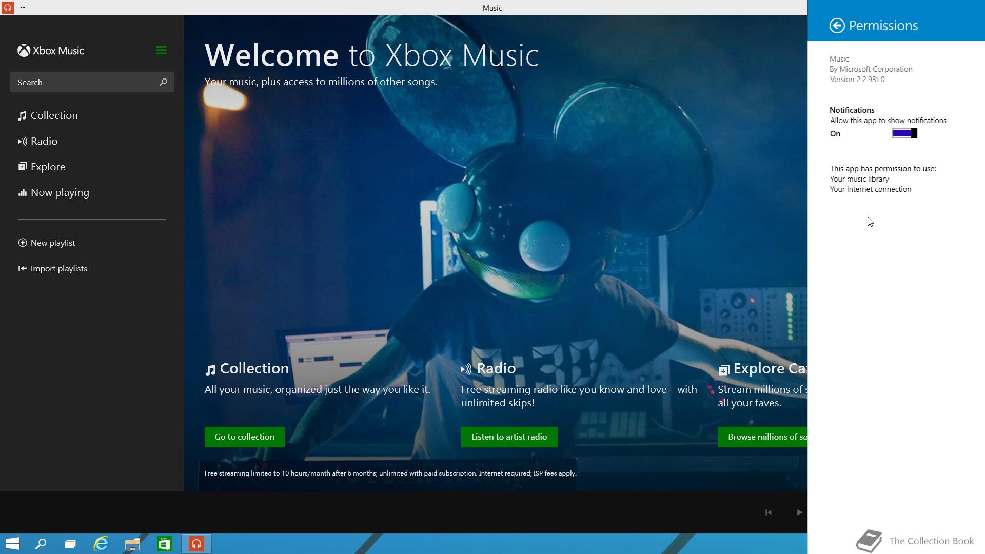
Task: Open the Windows Start menu
Action: tap(13, 544)
